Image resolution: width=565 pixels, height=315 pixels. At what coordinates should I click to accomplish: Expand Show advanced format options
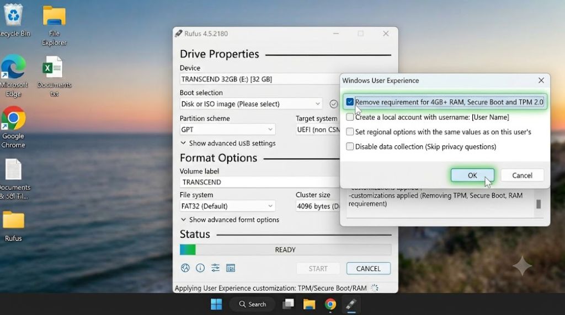(230, 220)
